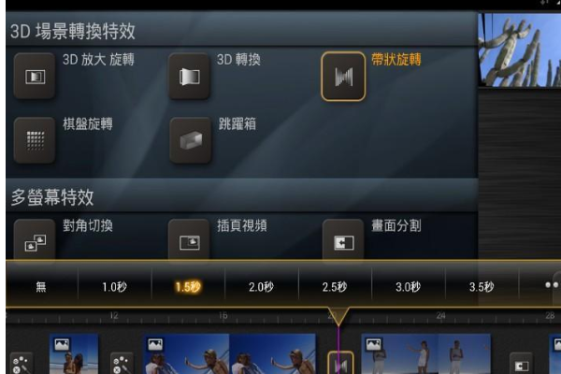Select the 跳躍箱 cube transition icon
Image resolution: width=561 pixels, height=374 pixels.
pyautogui.click(x=191, y=140)
